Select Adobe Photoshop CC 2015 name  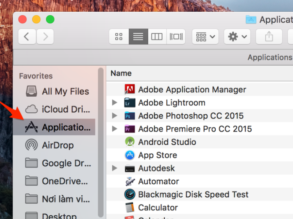[x=191, y=116]
